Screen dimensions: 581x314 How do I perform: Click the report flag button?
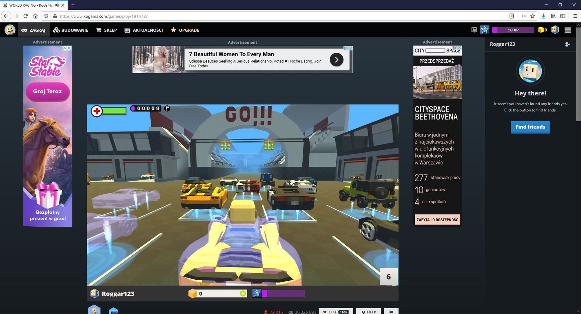(391, 311)
